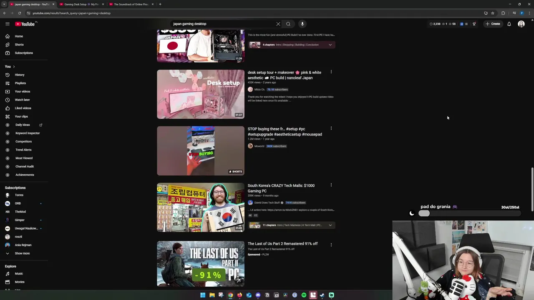Start voice search with the microphone icon
Viewport: 534px width, 300px height.
coord(302,24)
